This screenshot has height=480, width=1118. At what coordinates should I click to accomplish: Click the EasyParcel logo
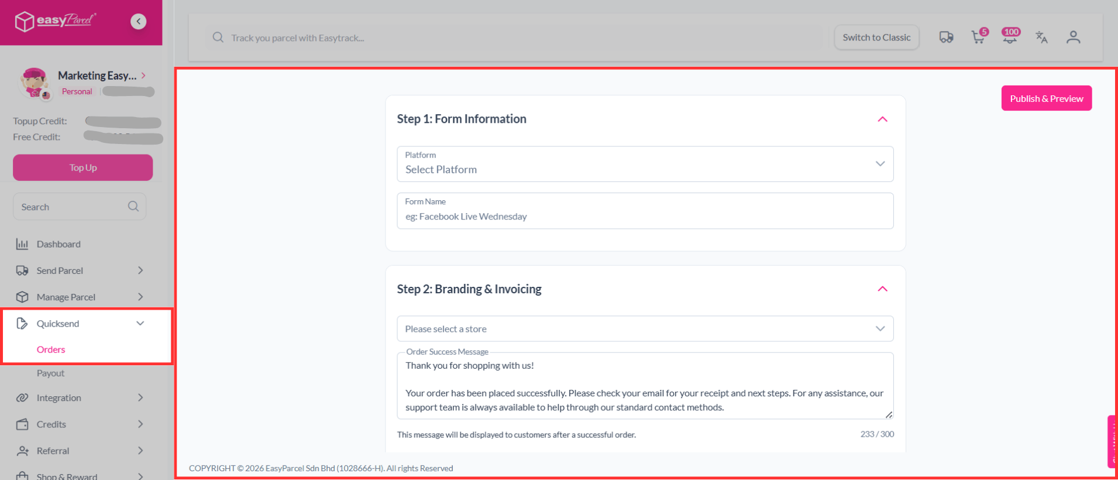tap(55, 21)
